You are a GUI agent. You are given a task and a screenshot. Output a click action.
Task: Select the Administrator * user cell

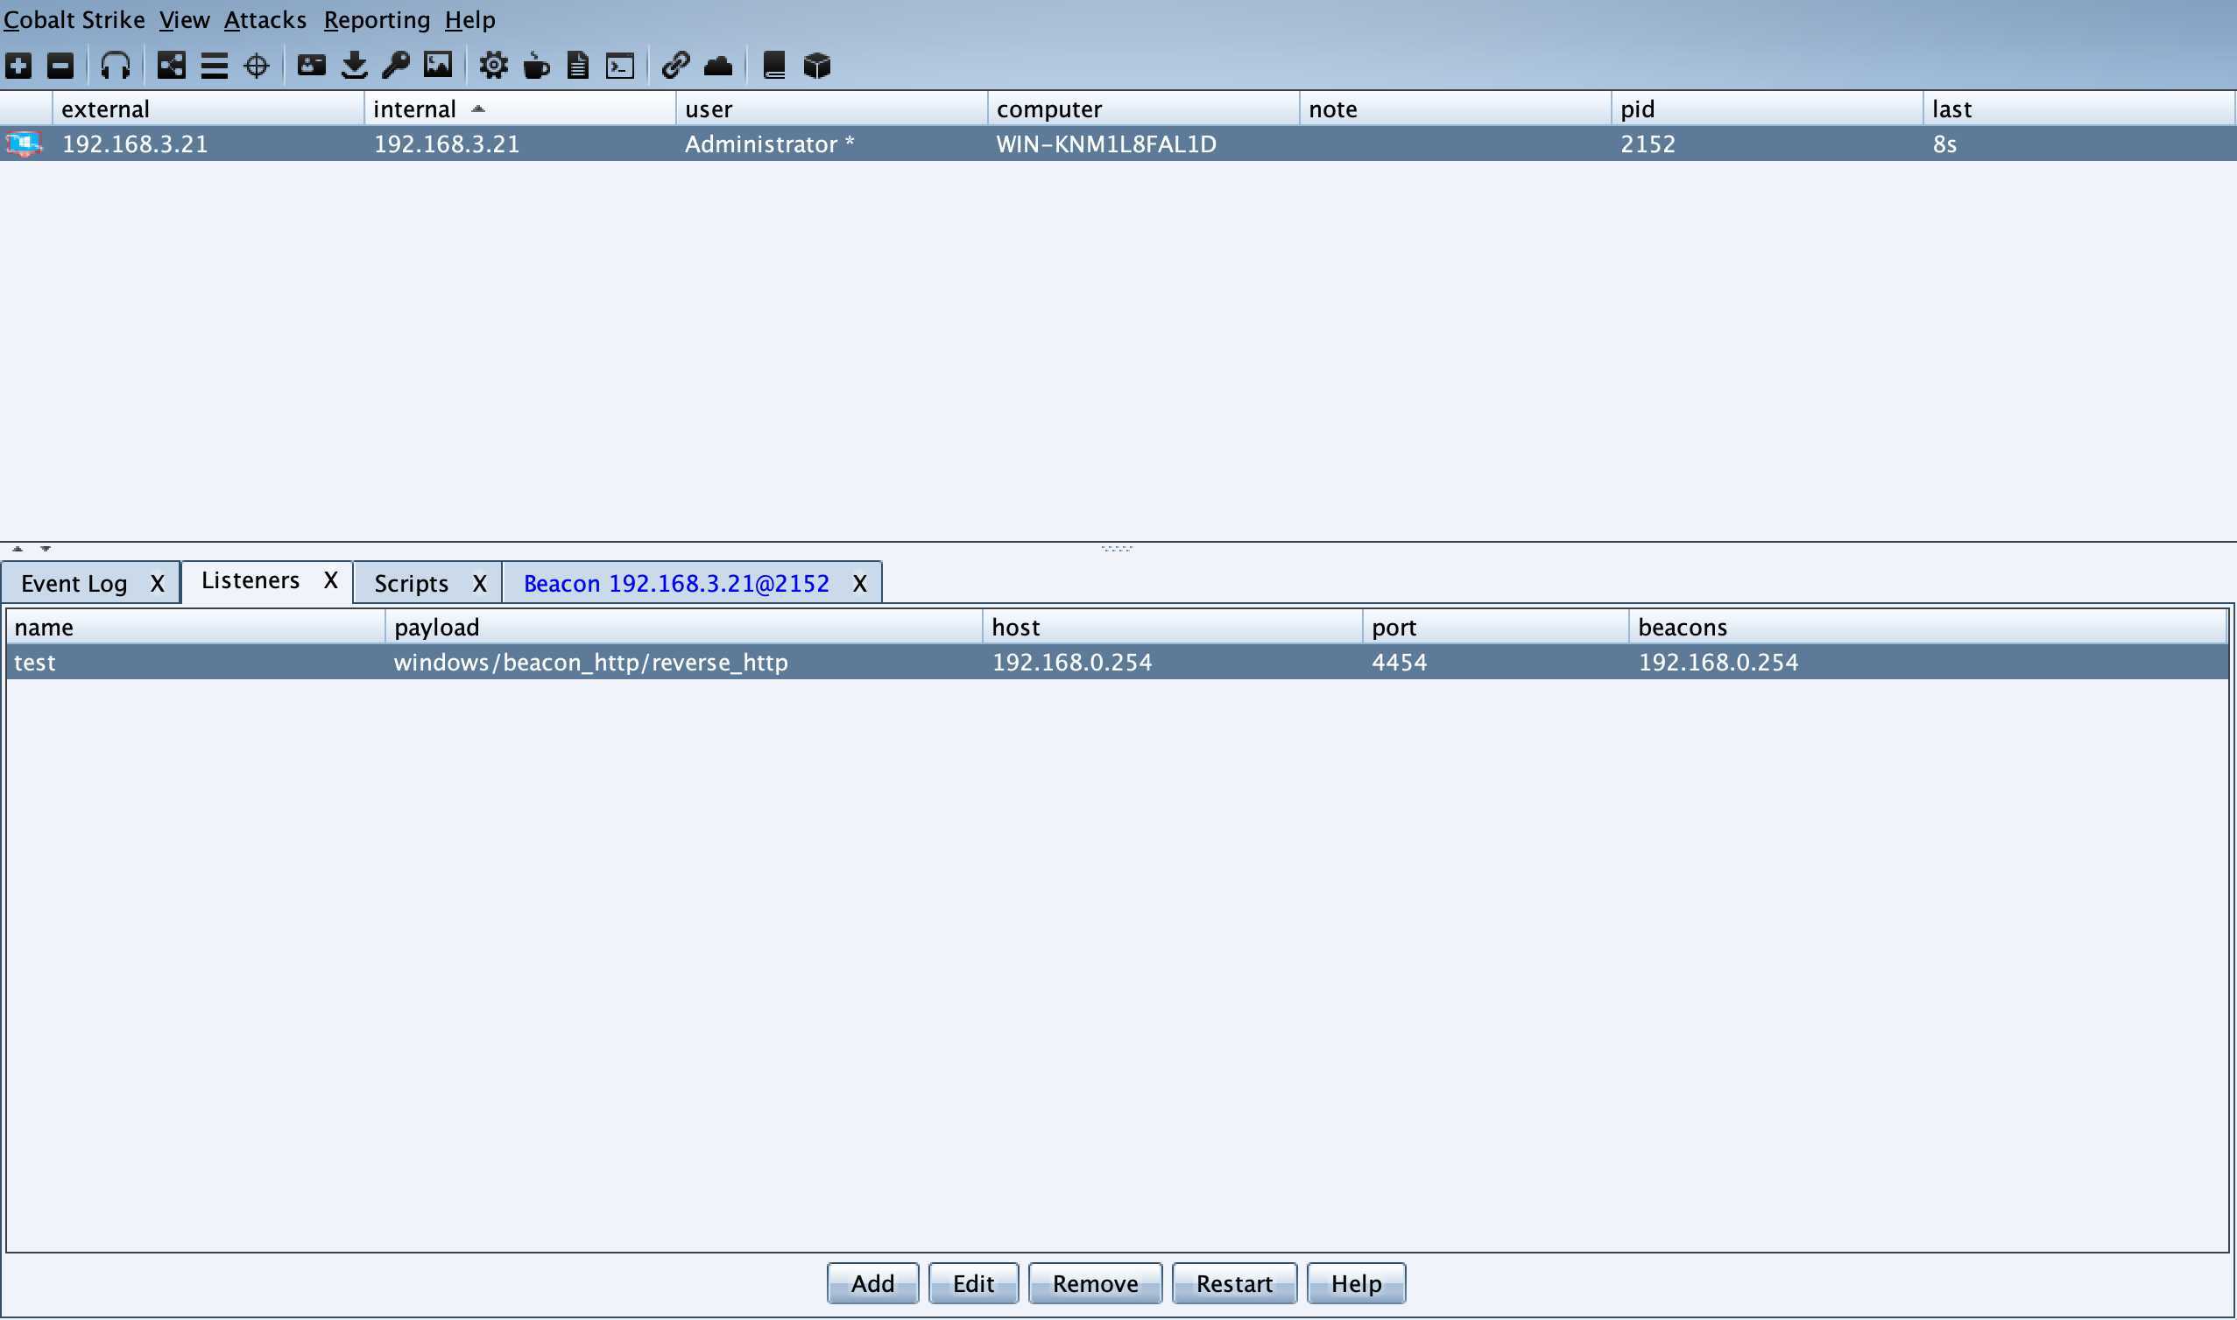point(831,144)
